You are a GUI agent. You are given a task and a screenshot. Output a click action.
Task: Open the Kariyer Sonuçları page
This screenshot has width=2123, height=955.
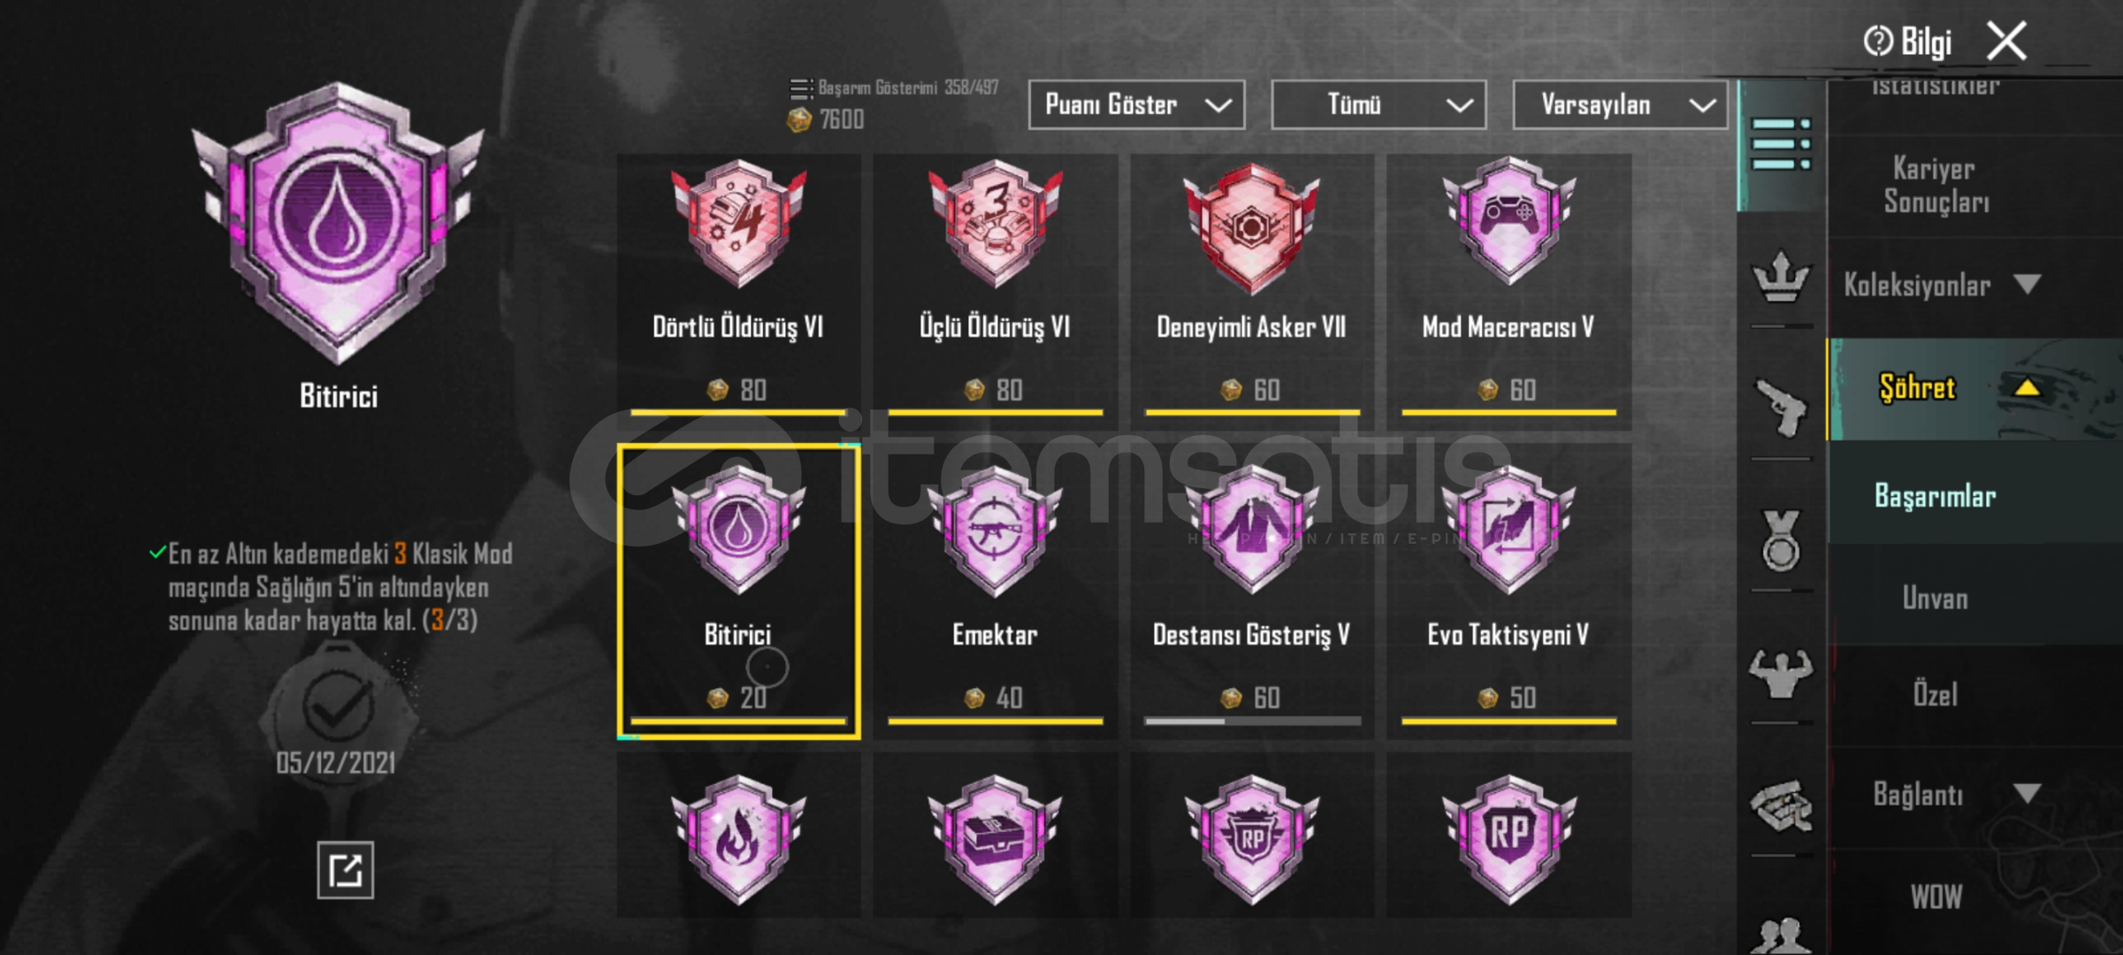click(1935, 185)
